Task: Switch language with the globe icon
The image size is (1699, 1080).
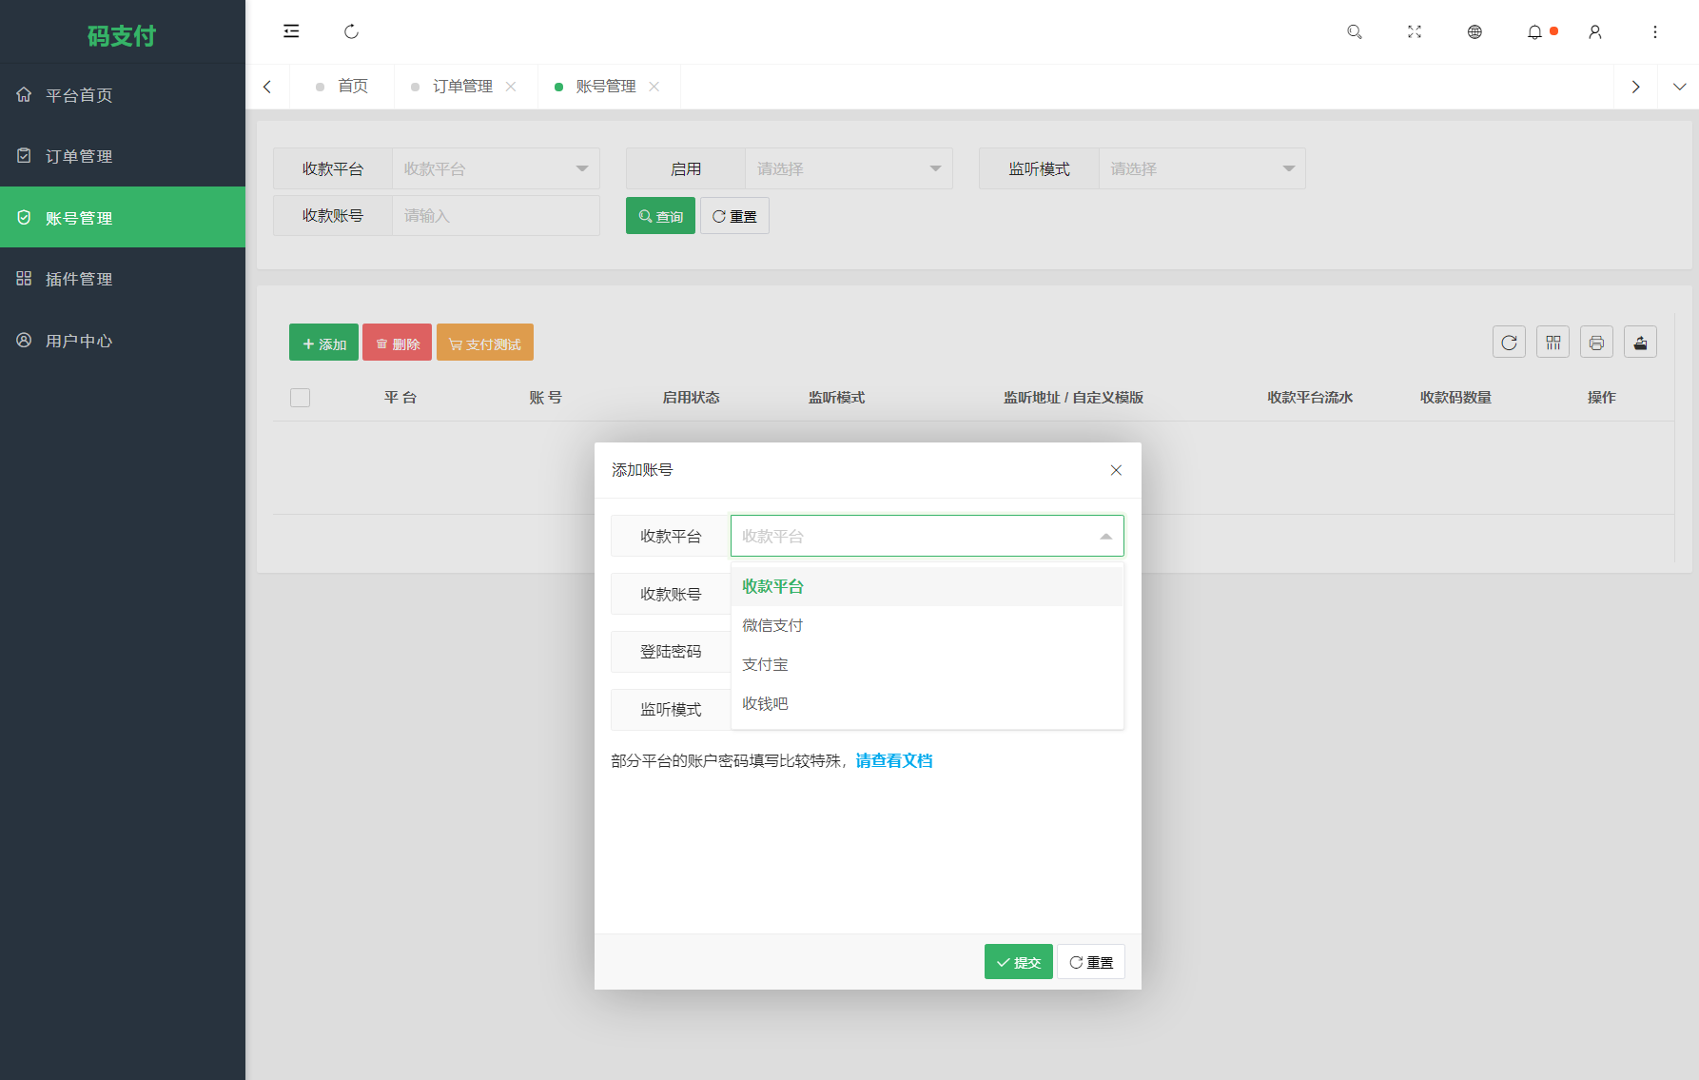Action: tap(1474, 31)
